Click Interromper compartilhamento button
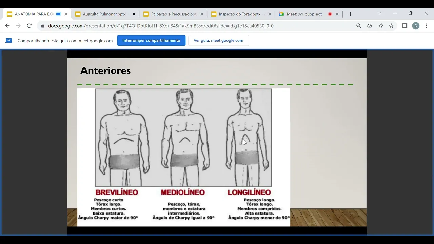 [x=151, y=40]
